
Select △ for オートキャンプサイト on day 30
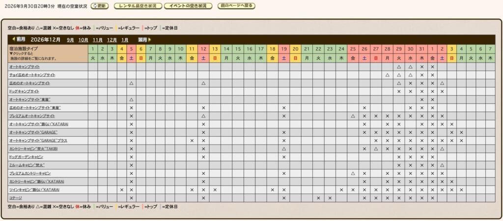pyautogui.click(x=410, y=67)
